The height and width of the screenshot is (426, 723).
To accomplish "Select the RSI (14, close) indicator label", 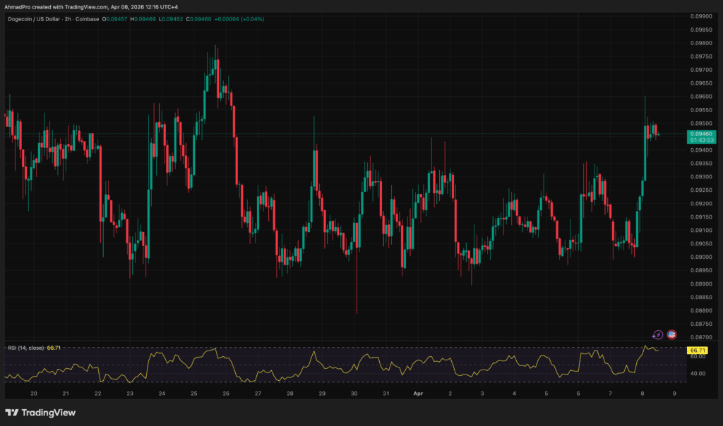I will coord(28,348).
